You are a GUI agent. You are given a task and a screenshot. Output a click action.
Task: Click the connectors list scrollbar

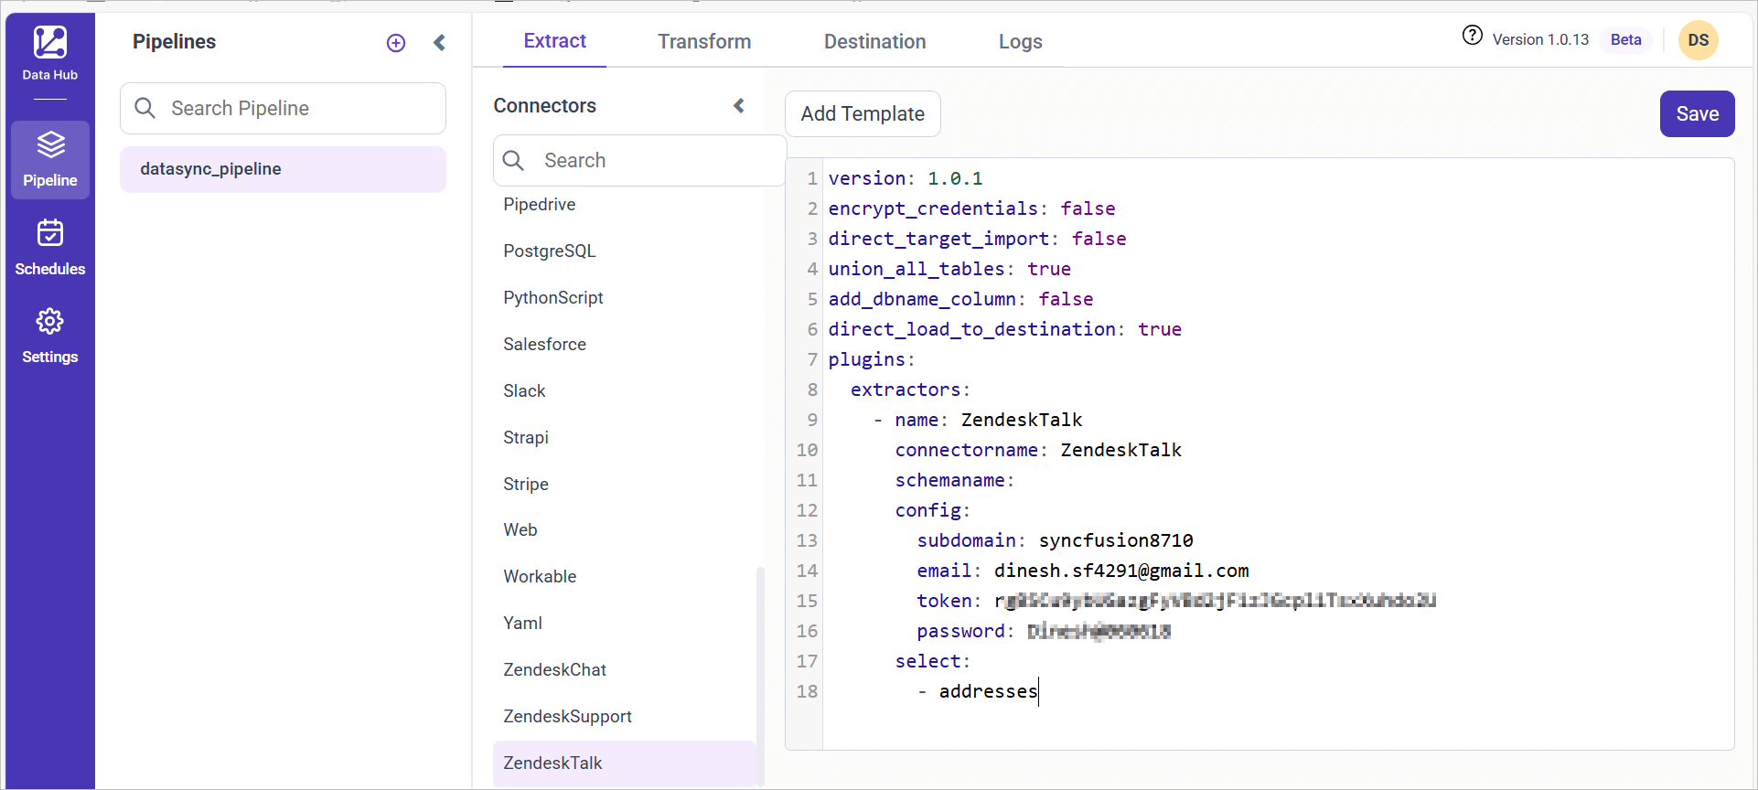[x=760, y=677]
